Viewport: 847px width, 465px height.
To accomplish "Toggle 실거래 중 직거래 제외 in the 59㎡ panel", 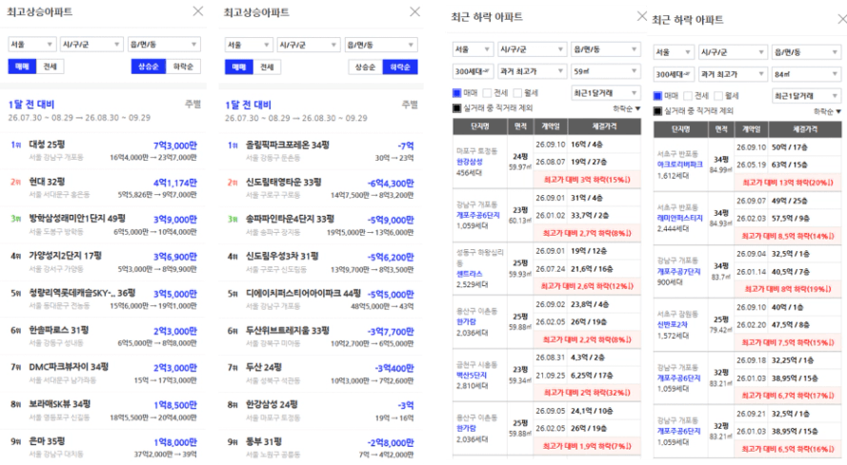I will pos(457,107).
